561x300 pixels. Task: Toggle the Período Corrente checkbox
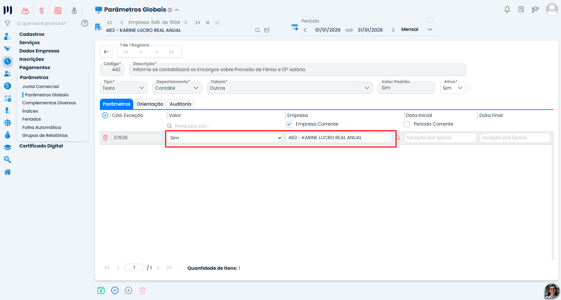tap(407, 124)
